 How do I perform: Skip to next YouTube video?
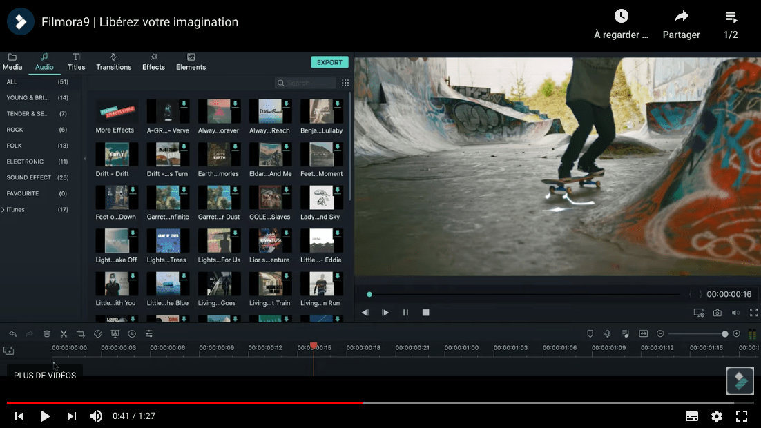point(71,416)
